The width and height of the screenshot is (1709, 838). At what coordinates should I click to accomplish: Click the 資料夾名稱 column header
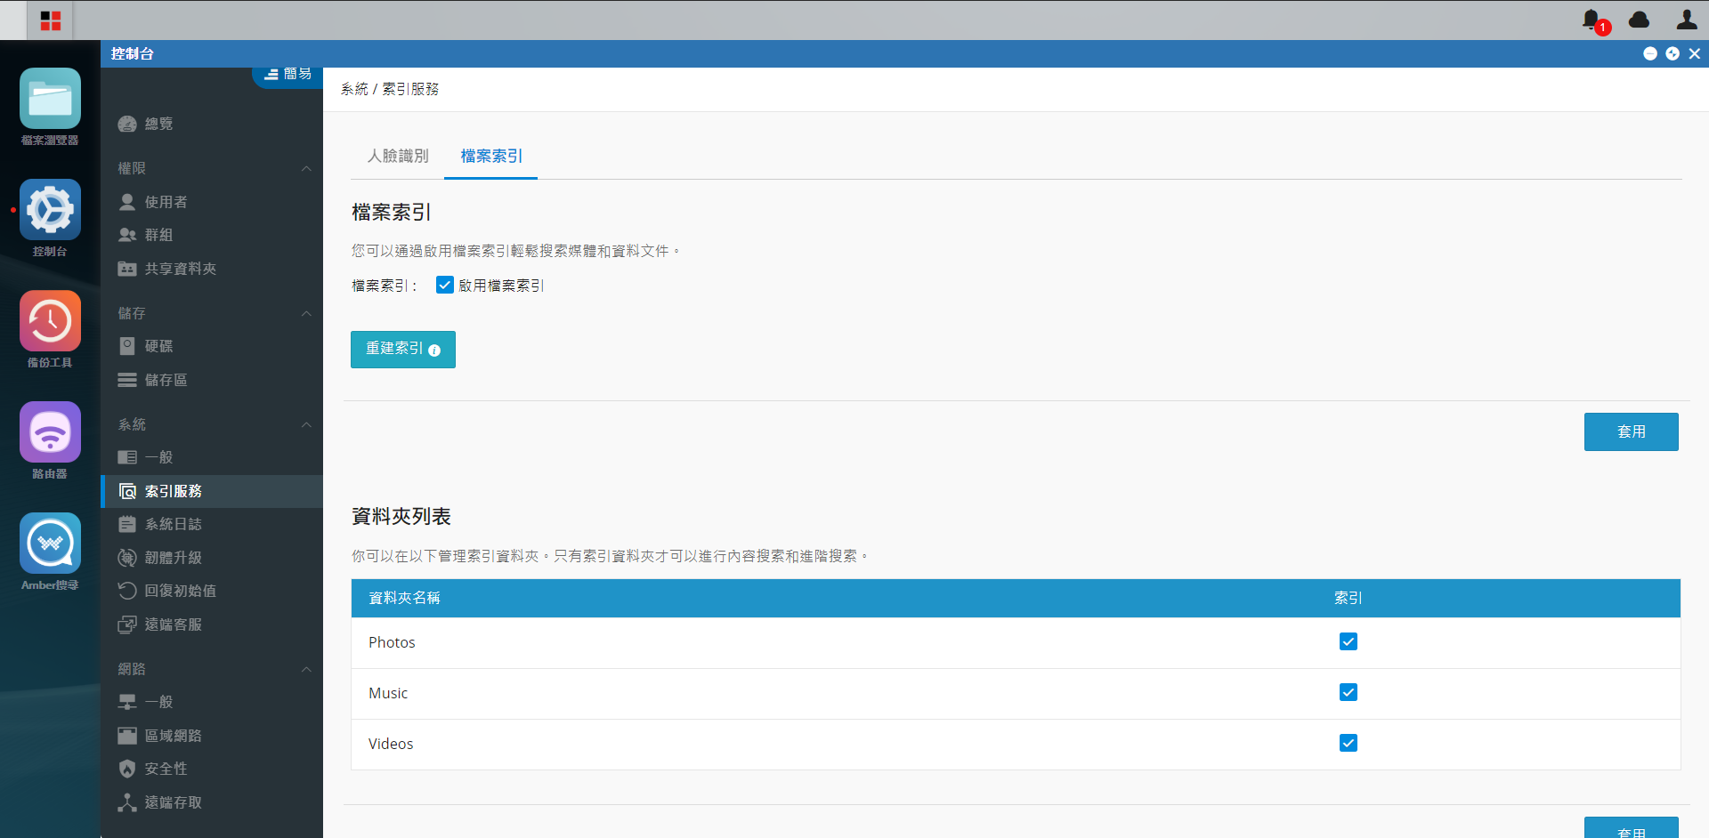coord(404,598)
